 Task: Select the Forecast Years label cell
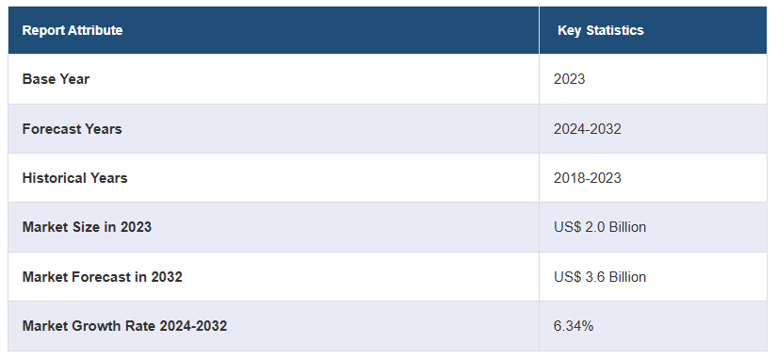coord(273,129)
